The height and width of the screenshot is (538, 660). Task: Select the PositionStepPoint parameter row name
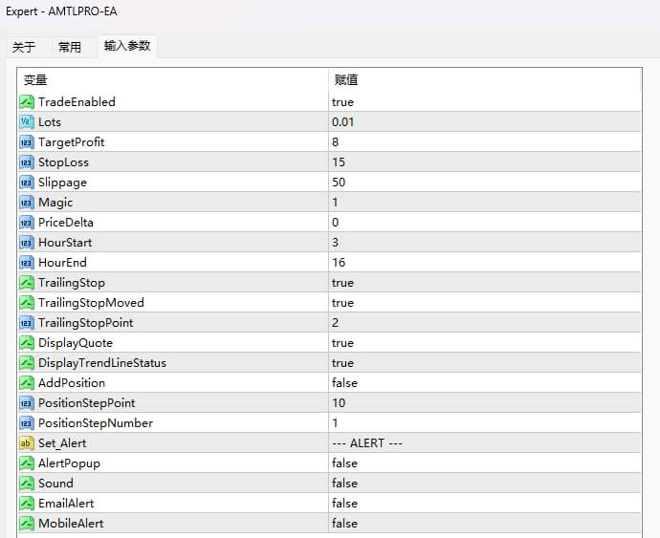[x=87, y=403]
